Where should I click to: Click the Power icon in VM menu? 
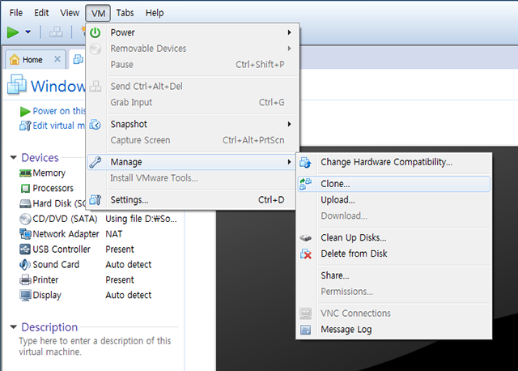point(96,32)
